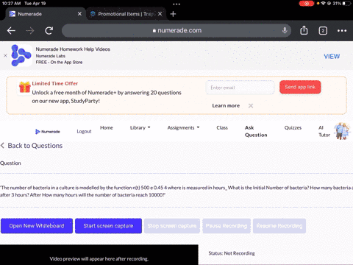
Task: Click VIEW on the app banner
Action: tap(332, 57)
